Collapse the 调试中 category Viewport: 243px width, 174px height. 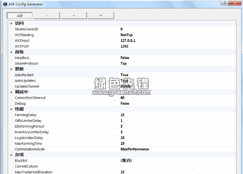pyautogui.click(x=11, y=92)
